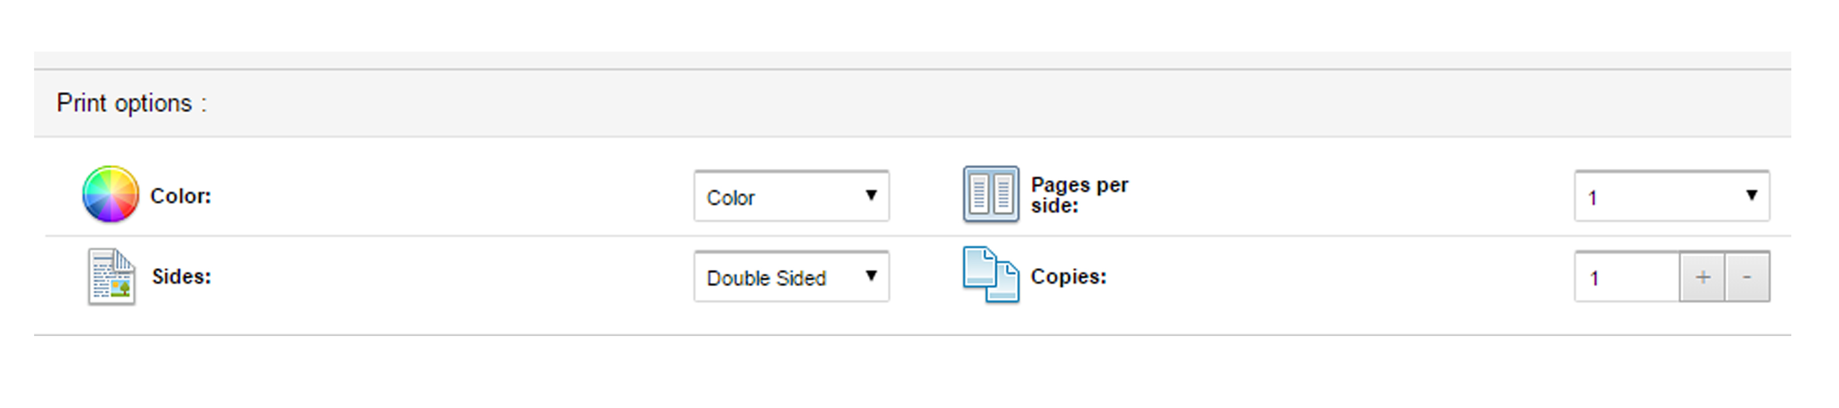Click the 'Pages per side:' label

click(x=1078, y=195)
